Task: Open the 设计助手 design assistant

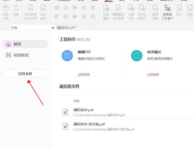Action: point(43,12)
